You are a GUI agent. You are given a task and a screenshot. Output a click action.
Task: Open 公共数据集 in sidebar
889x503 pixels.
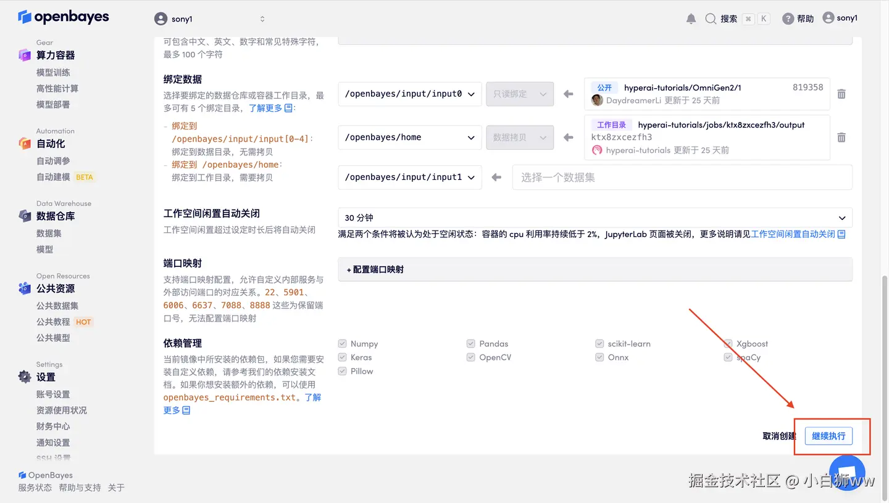57,306
